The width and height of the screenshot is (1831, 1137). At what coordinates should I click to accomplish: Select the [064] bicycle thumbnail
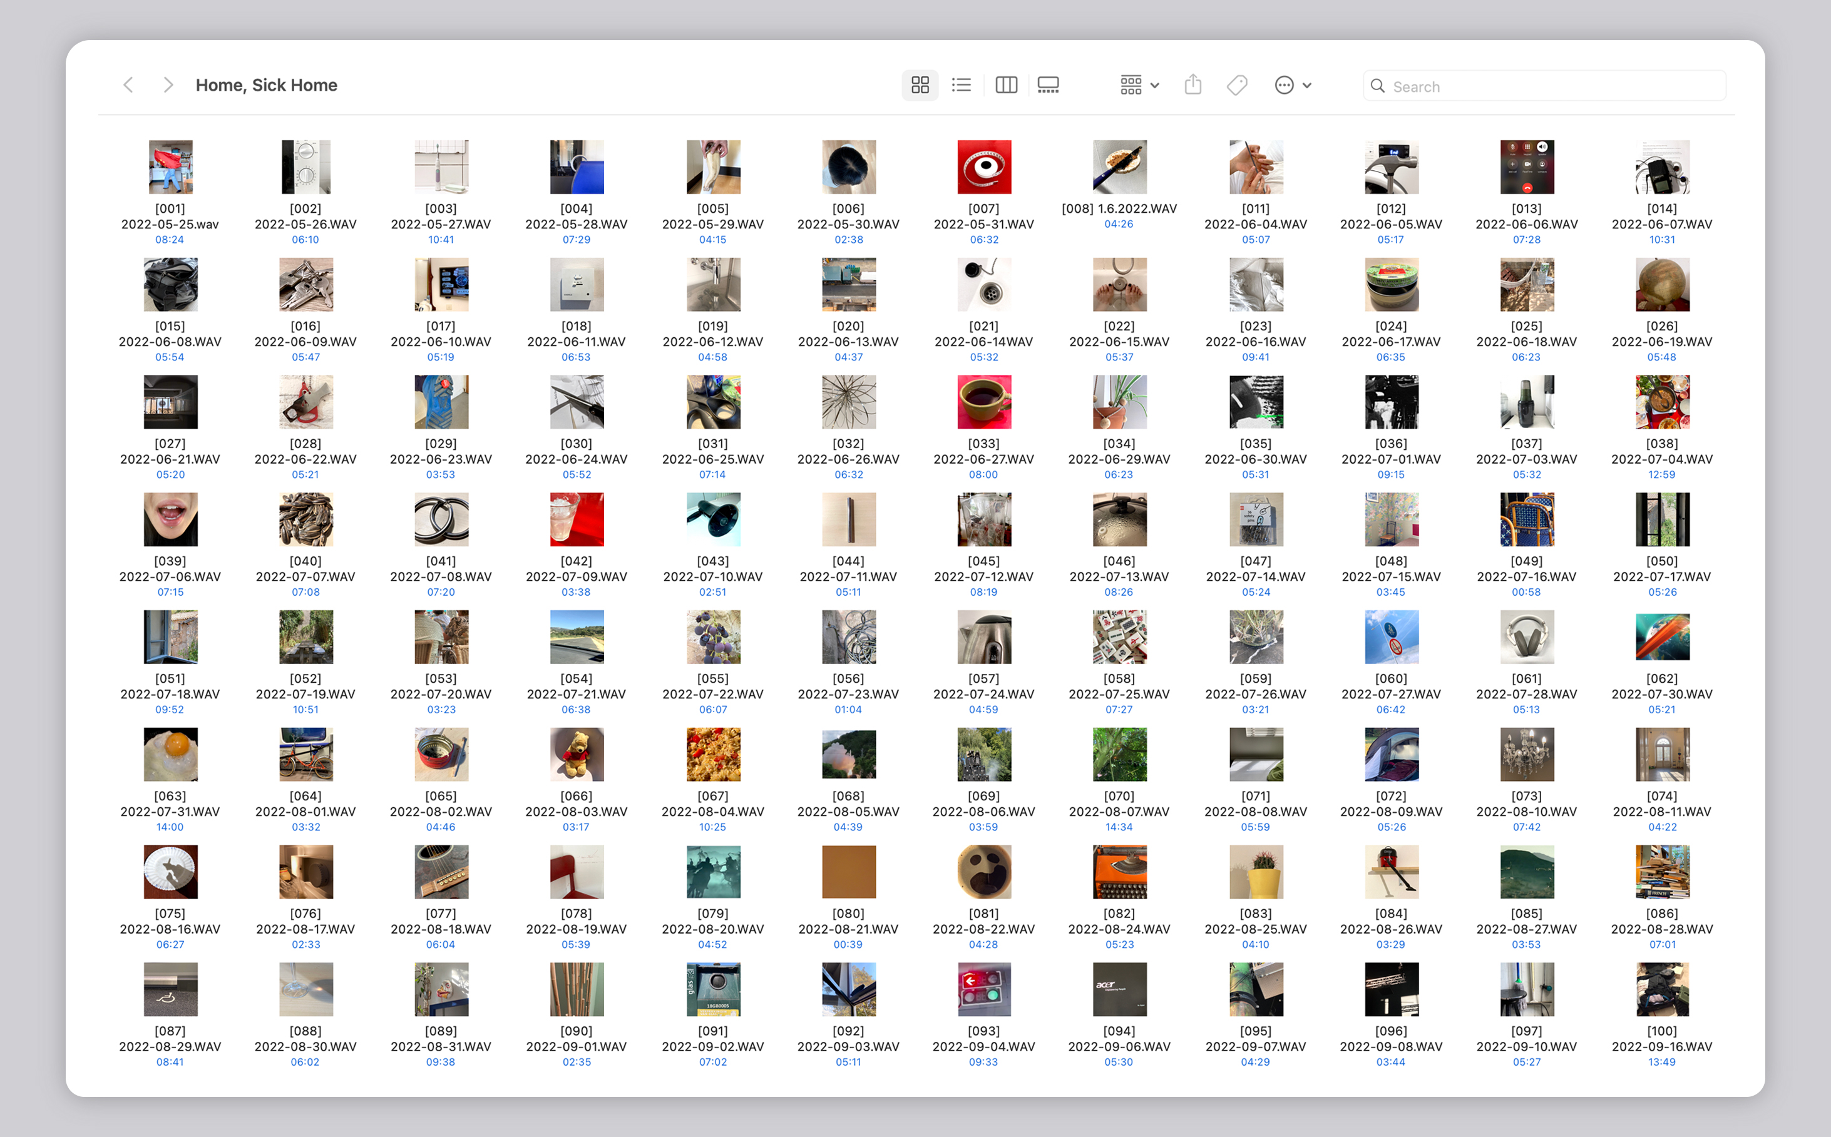(x=305, y=753)
